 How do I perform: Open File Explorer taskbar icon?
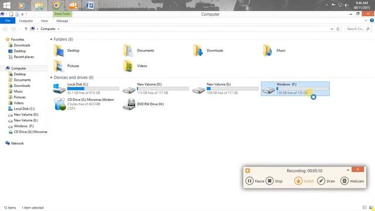click(39, 5)
